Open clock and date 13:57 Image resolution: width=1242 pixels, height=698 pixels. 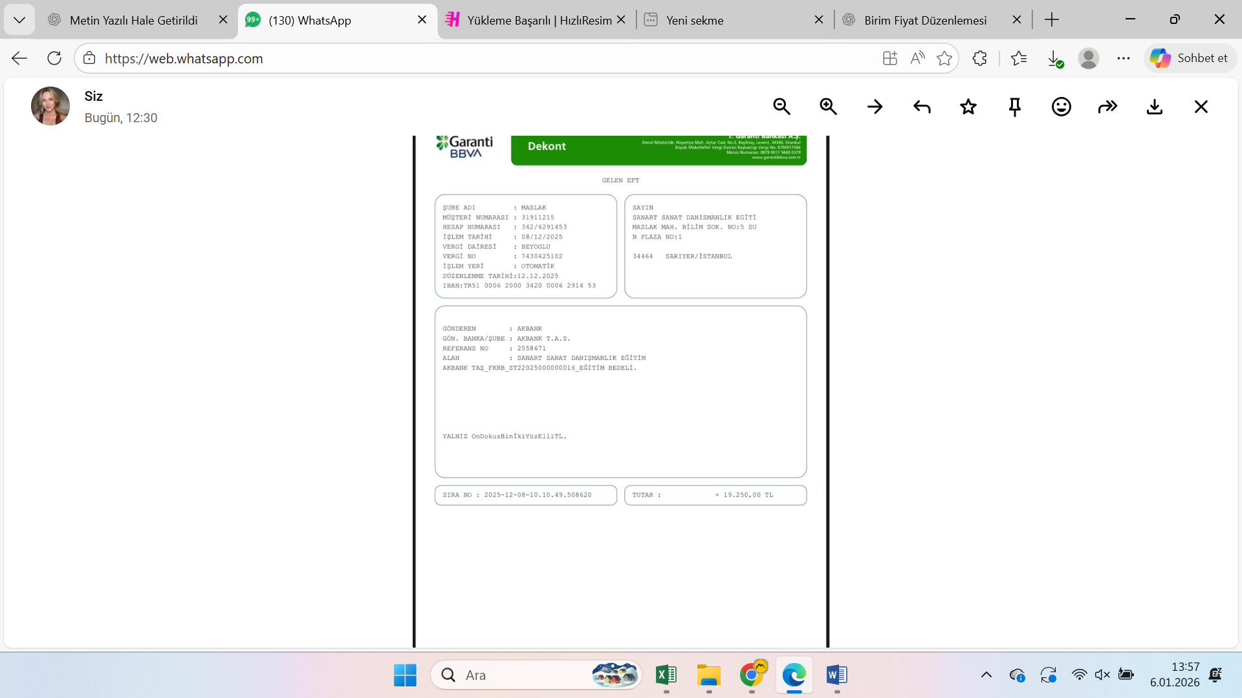[x=1175, y=675]
